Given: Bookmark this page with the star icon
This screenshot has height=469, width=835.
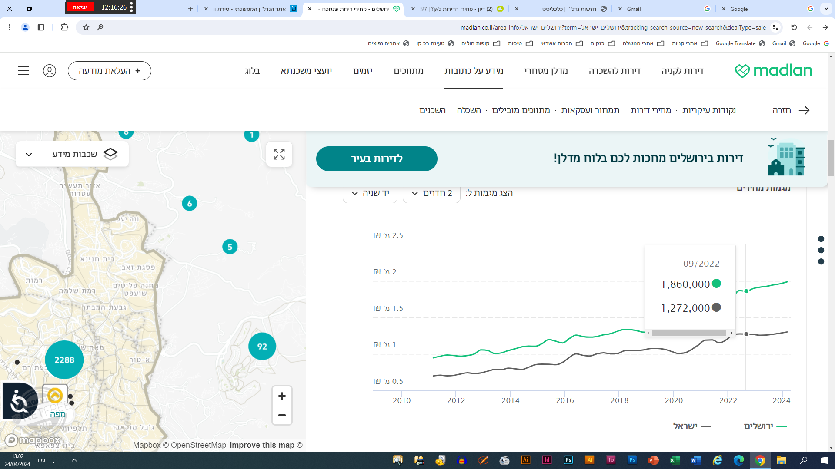Looking at the screenshot, I should 86,27.
